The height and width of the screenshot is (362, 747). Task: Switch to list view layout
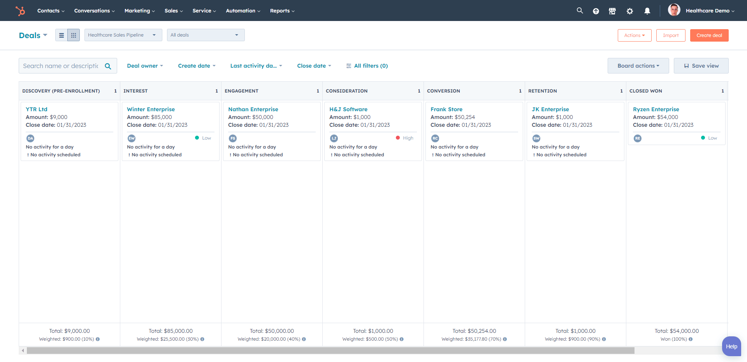point(62,35)
